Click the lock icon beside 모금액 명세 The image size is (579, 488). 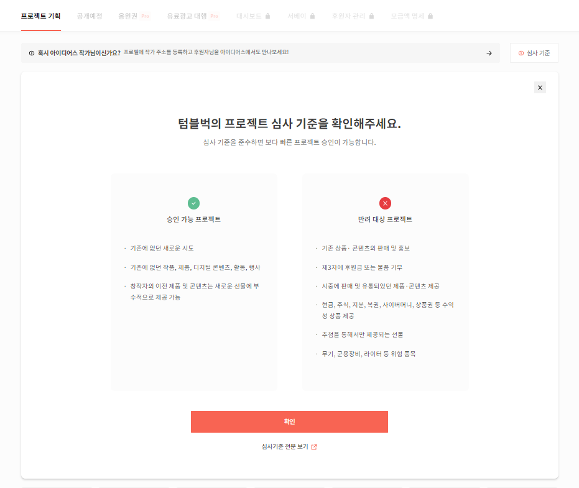(430, 16)
